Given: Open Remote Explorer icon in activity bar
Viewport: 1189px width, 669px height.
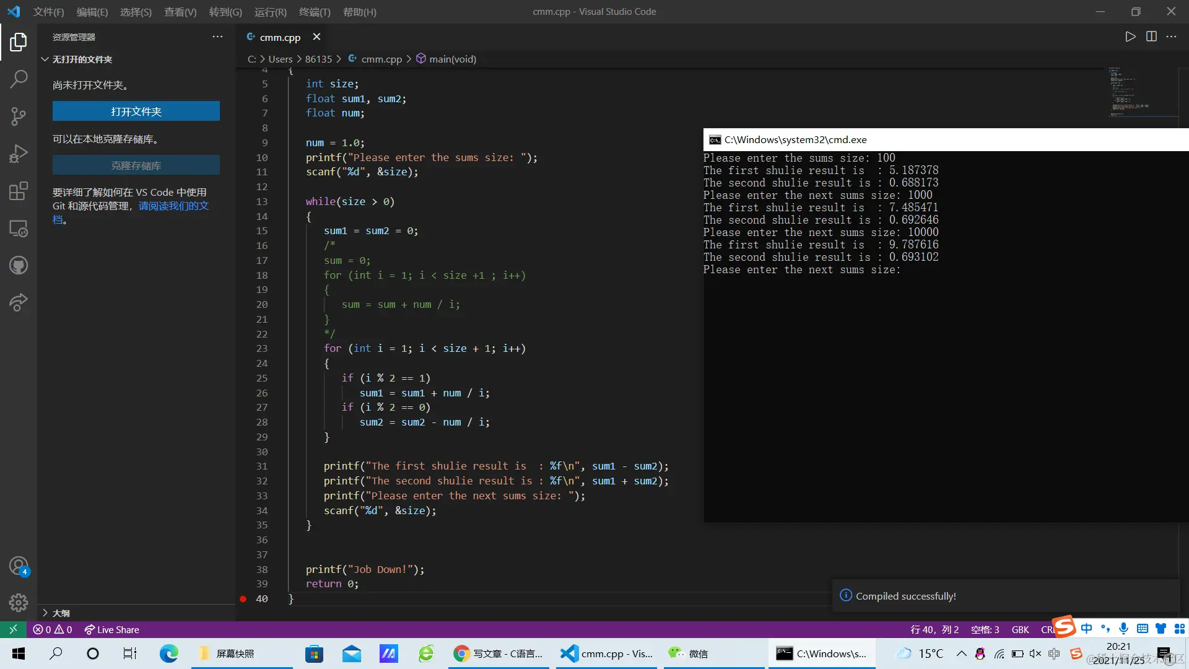Looking at the screenshot, I should 19,229.
